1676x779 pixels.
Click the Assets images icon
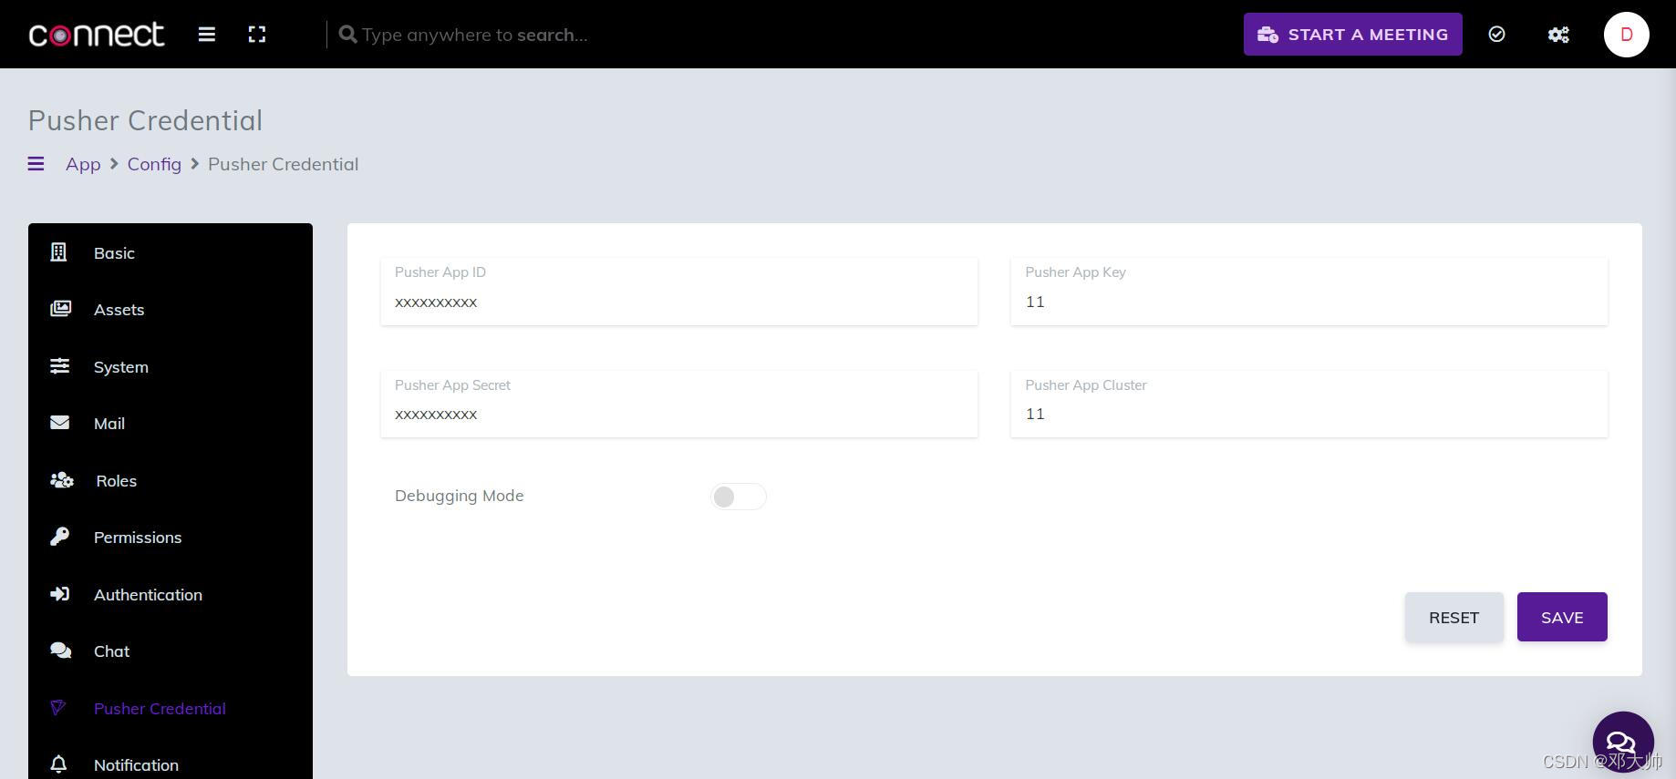point(60,309)
